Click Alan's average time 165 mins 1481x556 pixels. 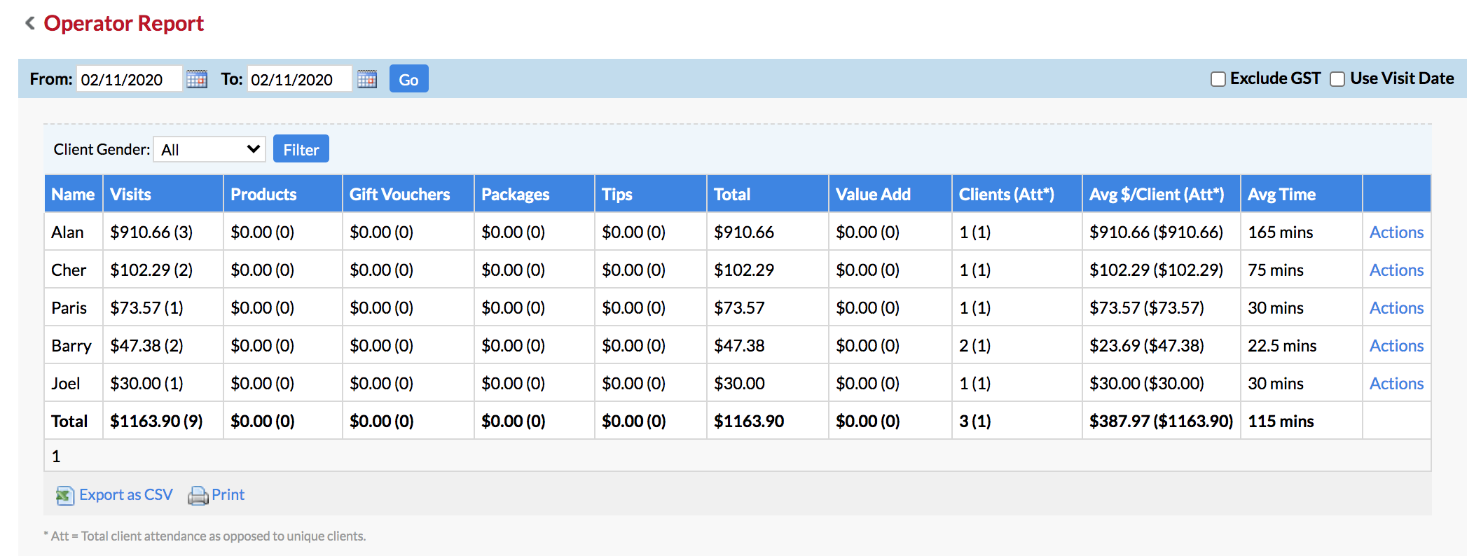coord(1280,232)
